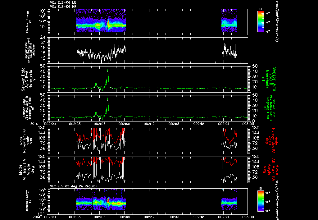Click the '002:21' tick on the bottom time axis
The height and width of the screenshot is (220, 318).
click(224, 217)
